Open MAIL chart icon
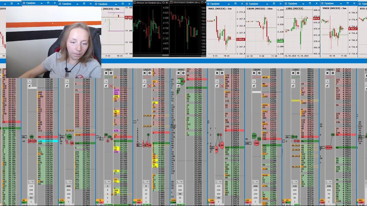This screenshot has width=367, height=206. tap(217, 86)
